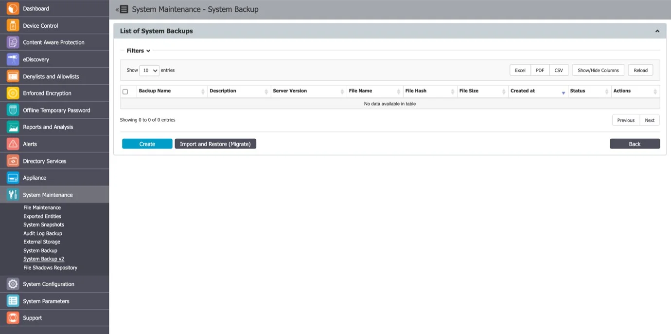671x334 pixels.
Task: Click the System Parameters icon
Action: pos(13,301)
